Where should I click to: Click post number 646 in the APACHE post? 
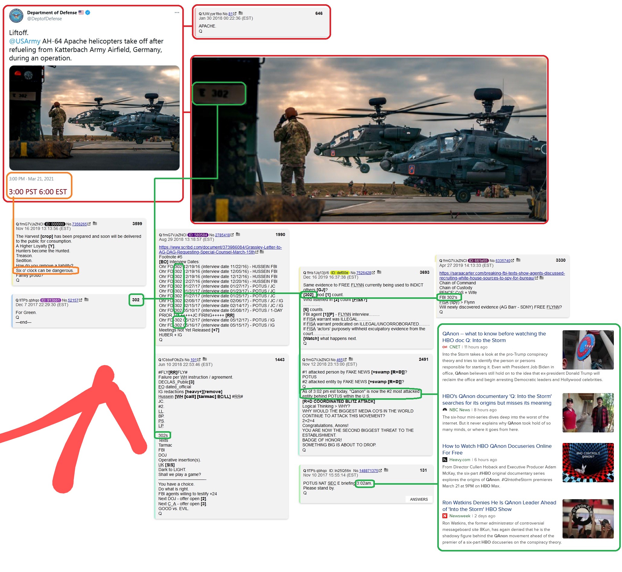[319, 13]
